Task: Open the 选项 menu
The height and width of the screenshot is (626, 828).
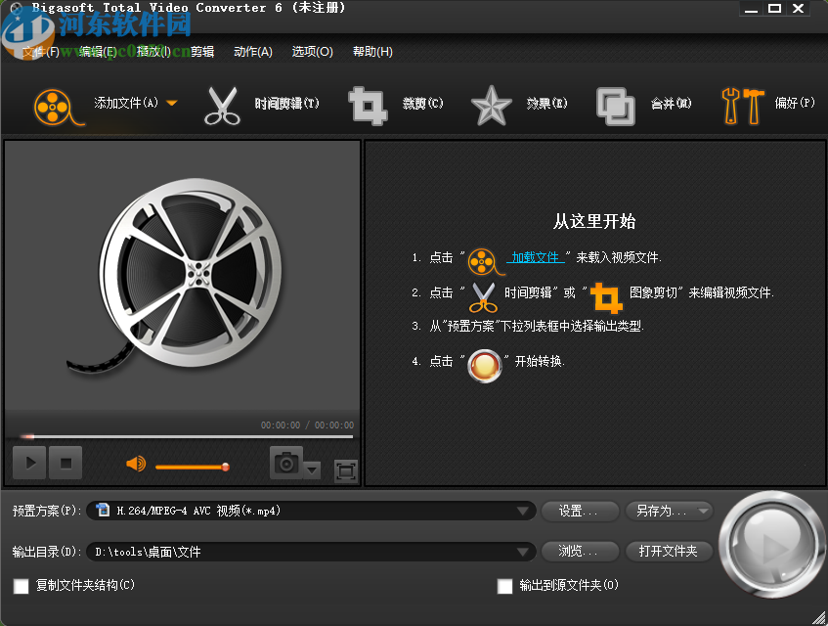Action: click(312, 51)
